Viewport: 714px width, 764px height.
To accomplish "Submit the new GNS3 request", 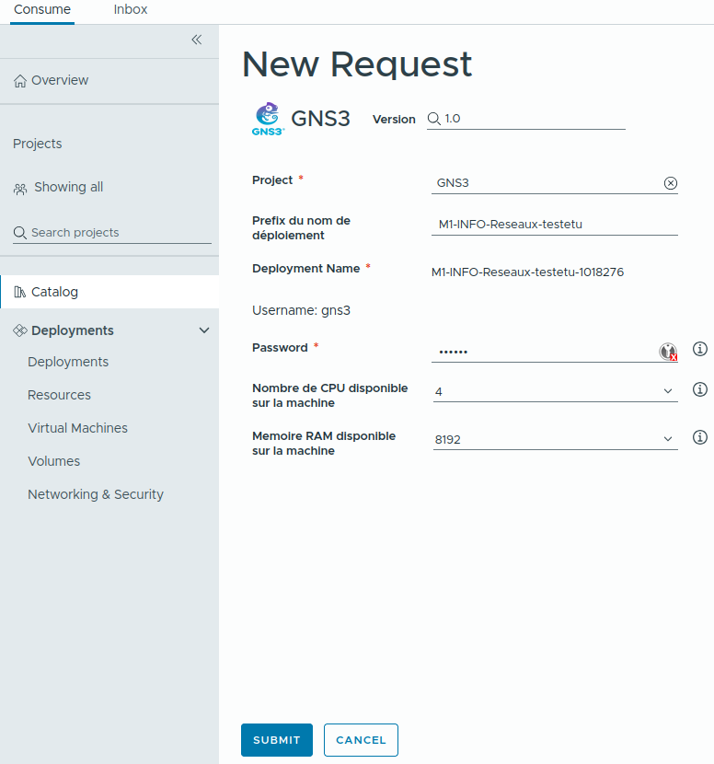I will point(277,740).
